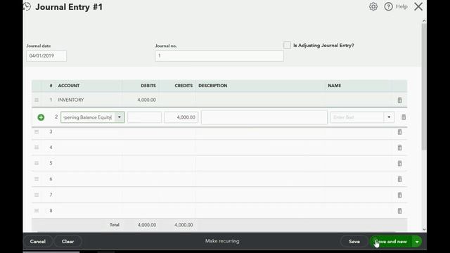This screenshot has height=253, width=450.
Task: Click green plus add-line icon on row 2
Action: 41,117
